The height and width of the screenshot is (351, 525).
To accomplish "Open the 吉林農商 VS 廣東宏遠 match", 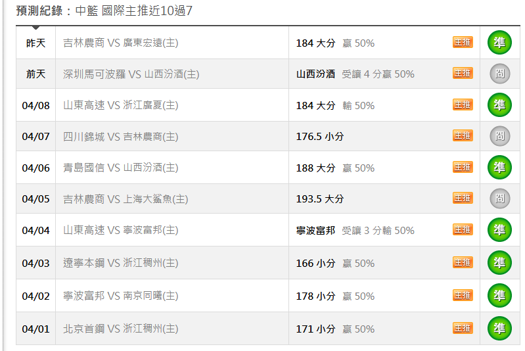I will click(x=120, y=43).
